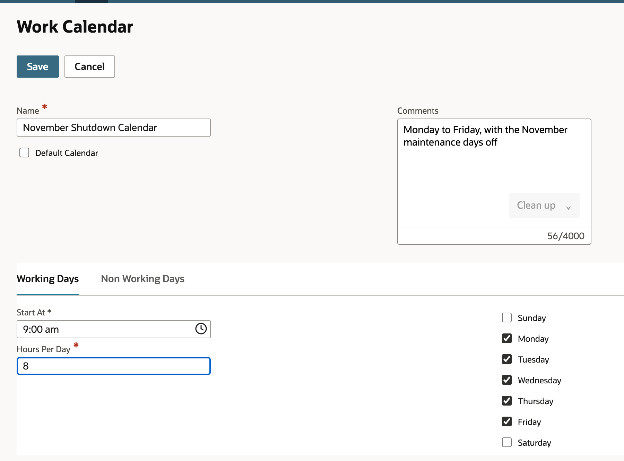Cancel editing the work calendar
This screenshot has width=624, height=461.
[90, 67]
